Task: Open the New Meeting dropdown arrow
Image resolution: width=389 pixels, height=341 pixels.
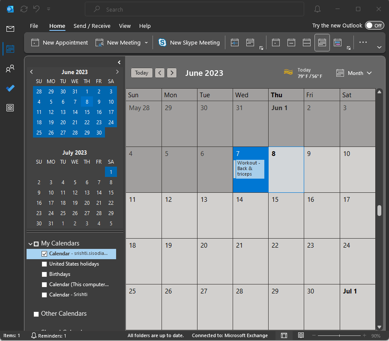Action: pos(146,42)
